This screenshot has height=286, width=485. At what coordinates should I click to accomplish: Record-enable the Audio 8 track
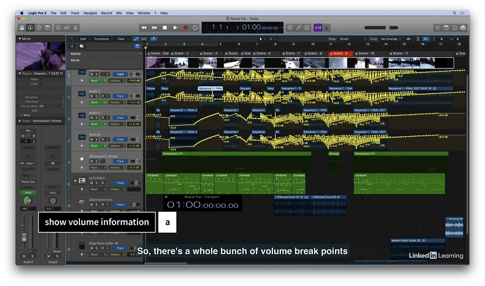(x=102, y=139)
